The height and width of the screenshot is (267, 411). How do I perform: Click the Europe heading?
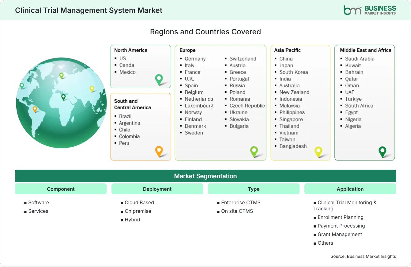pyautogui.click(x=187, y=50)
